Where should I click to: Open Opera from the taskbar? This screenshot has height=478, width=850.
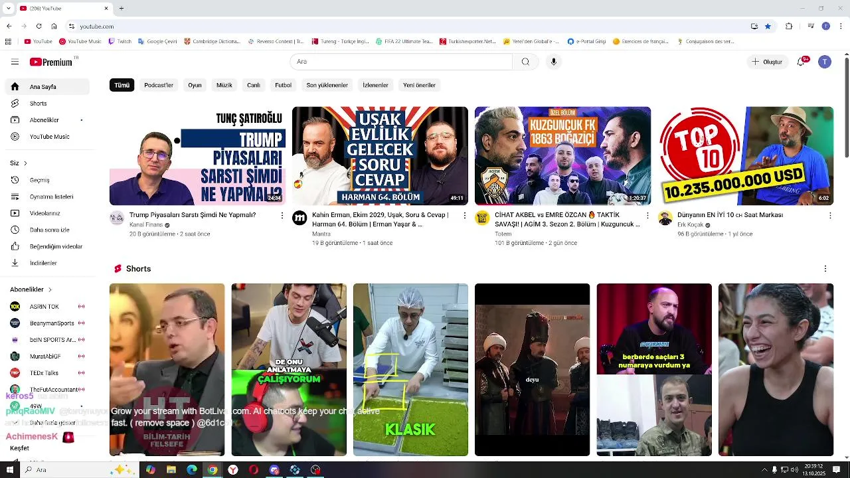[254, 470]
